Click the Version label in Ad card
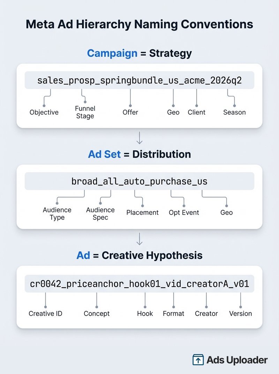Screen dimensions: 279x374 (240, 314)
